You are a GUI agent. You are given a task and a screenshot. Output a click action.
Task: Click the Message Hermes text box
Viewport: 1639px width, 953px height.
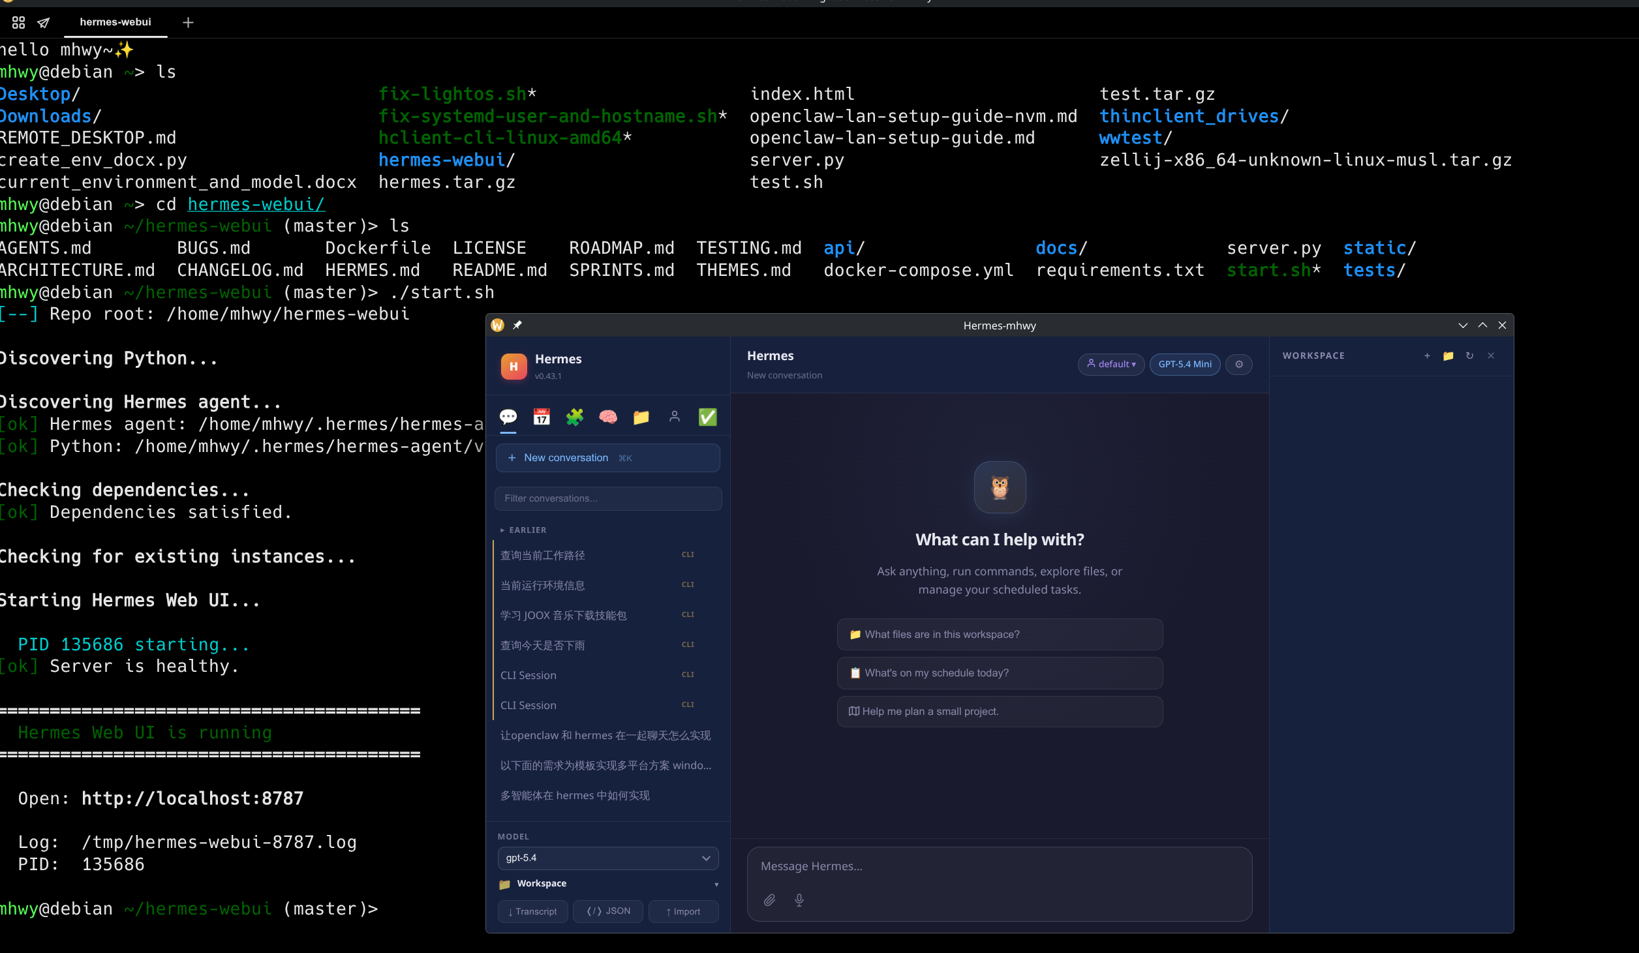1000,866
